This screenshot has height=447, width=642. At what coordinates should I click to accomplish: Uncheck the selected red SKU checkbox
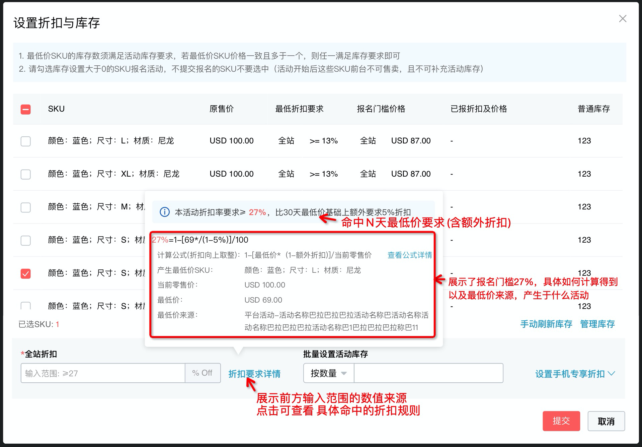pos(26,273)
